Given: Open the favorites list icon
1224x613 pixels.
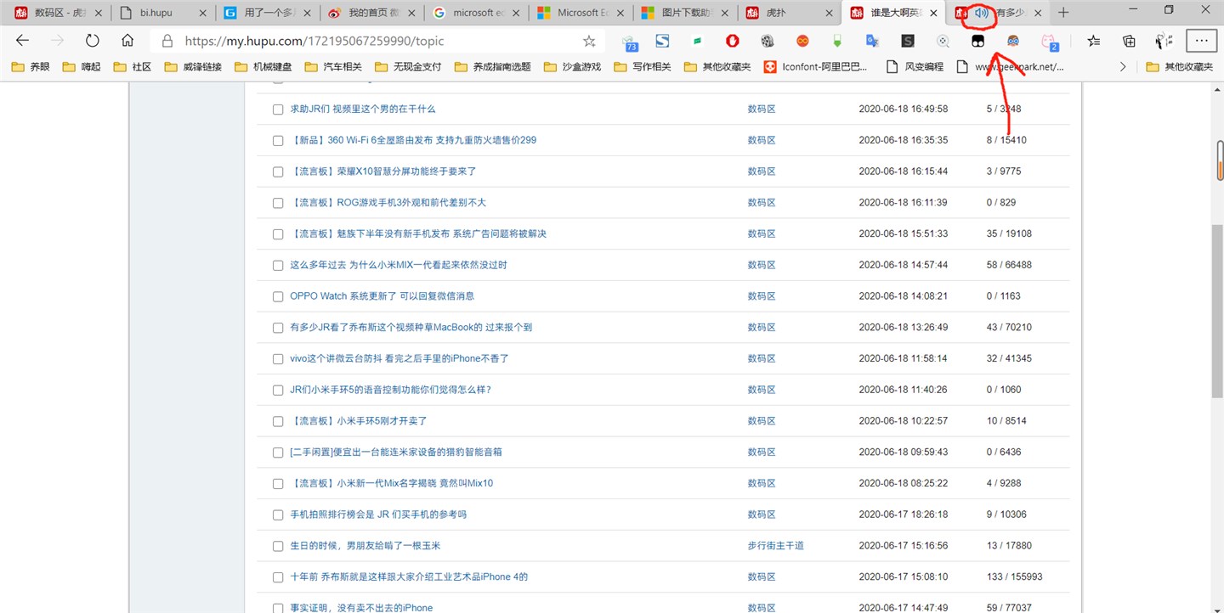Looking at the screenshot, I should tap(1094, 41).
